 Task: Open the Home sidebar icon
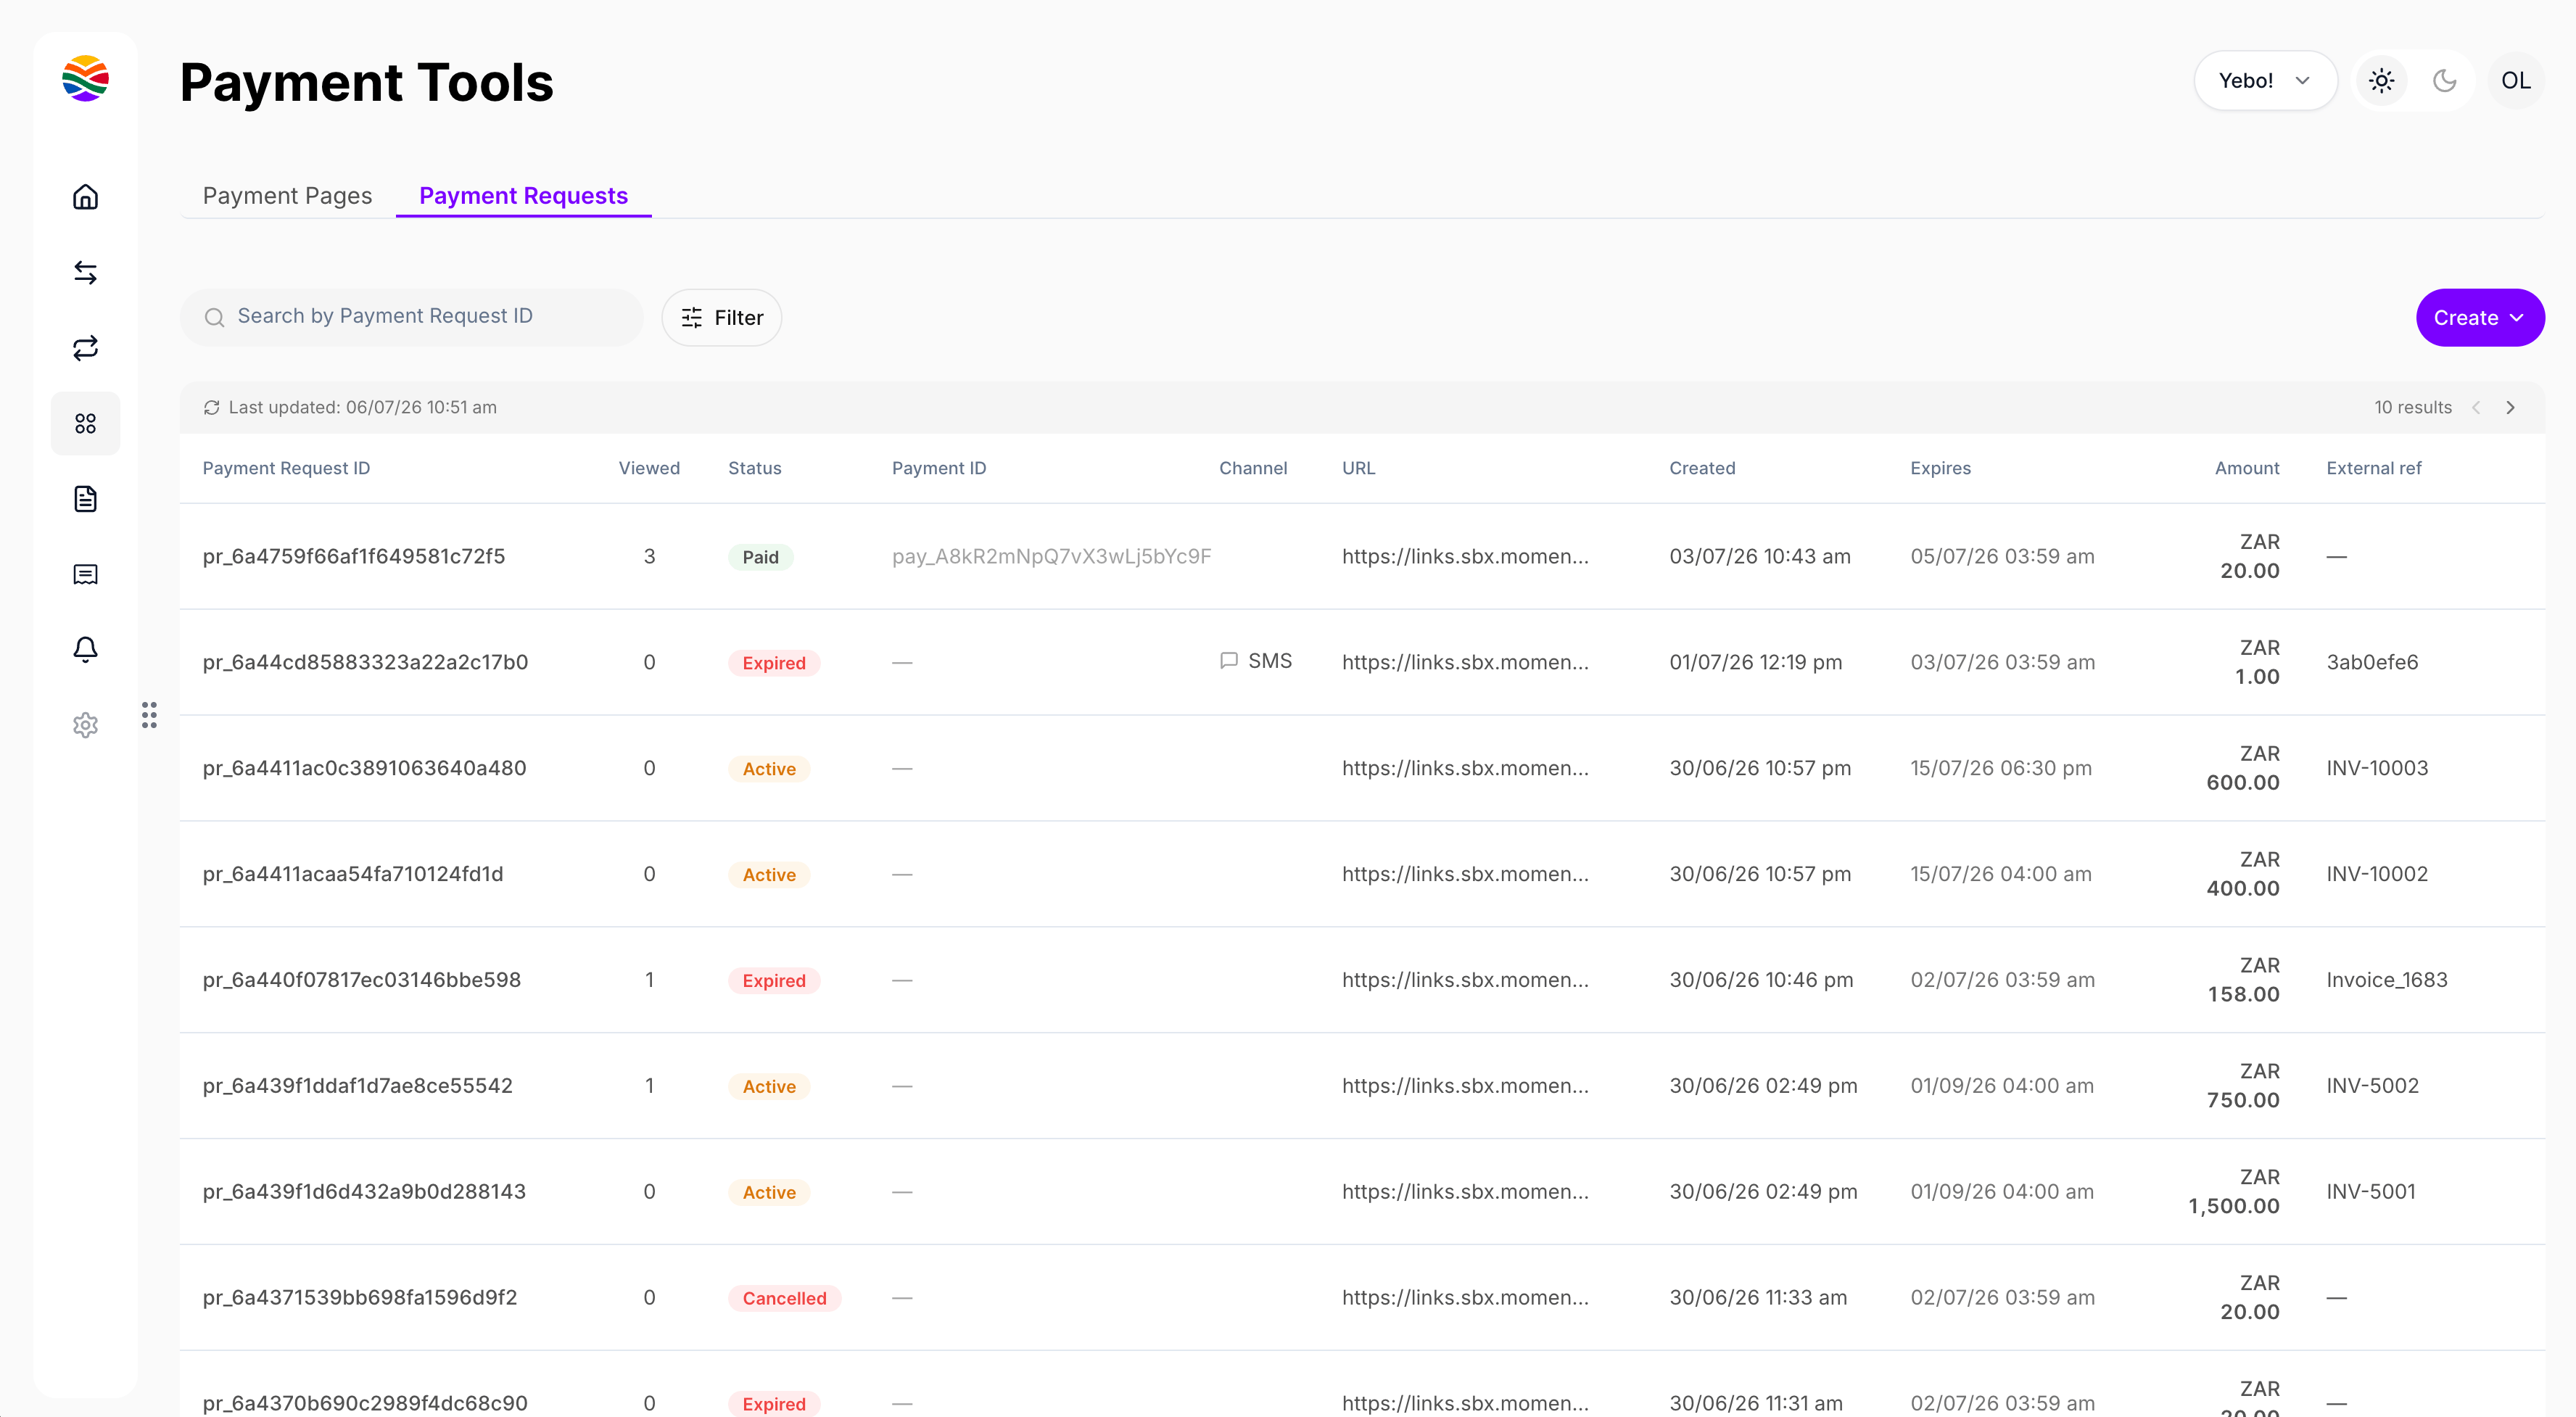pos(85,197)
